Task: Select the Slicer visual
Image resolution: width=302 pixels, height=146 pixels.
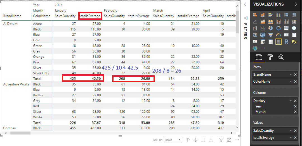Action: tap(263, 42)
